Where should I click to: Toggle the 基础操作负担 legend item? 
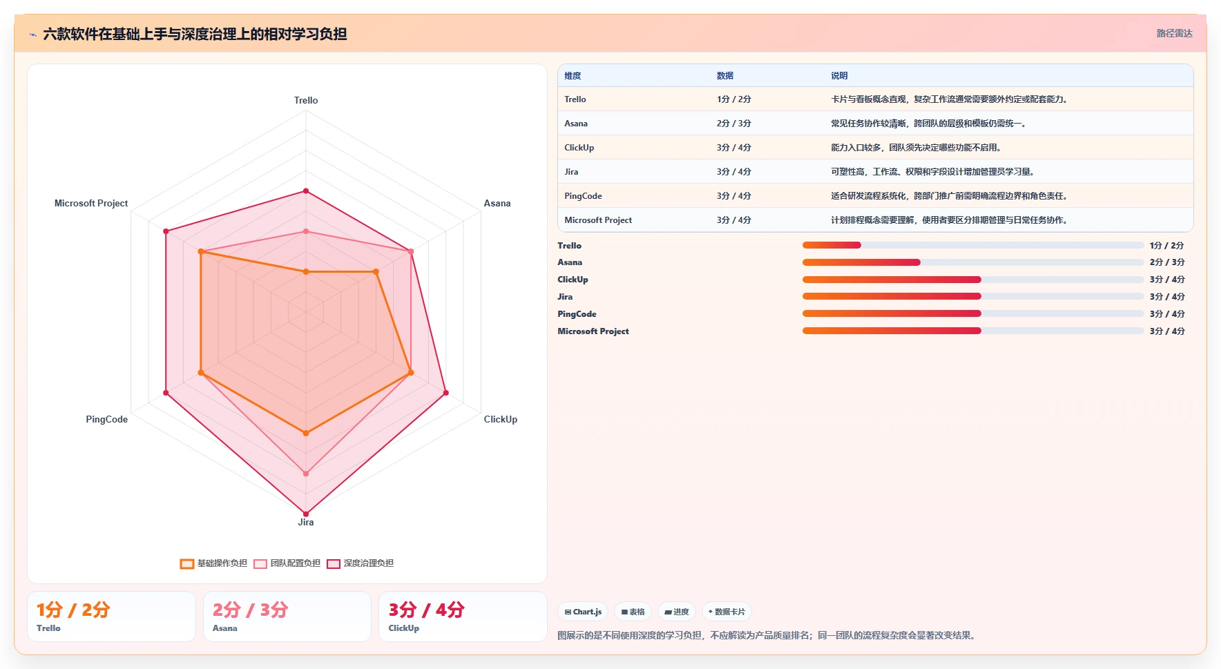213,563
